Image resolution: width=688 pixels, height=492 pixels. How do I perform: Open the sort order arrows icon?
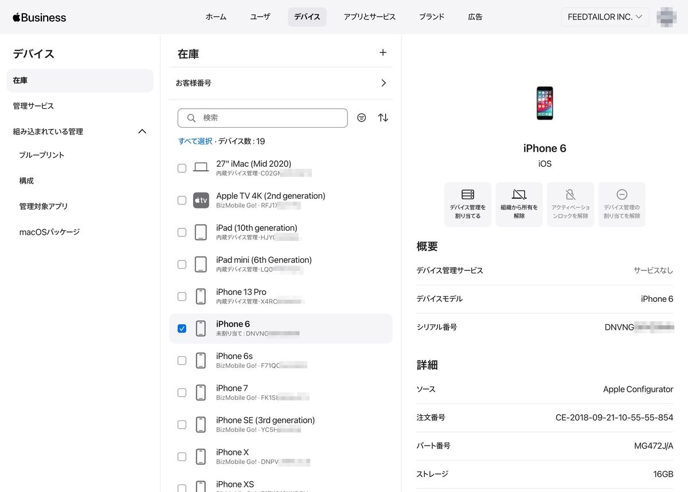pos(383,117)
